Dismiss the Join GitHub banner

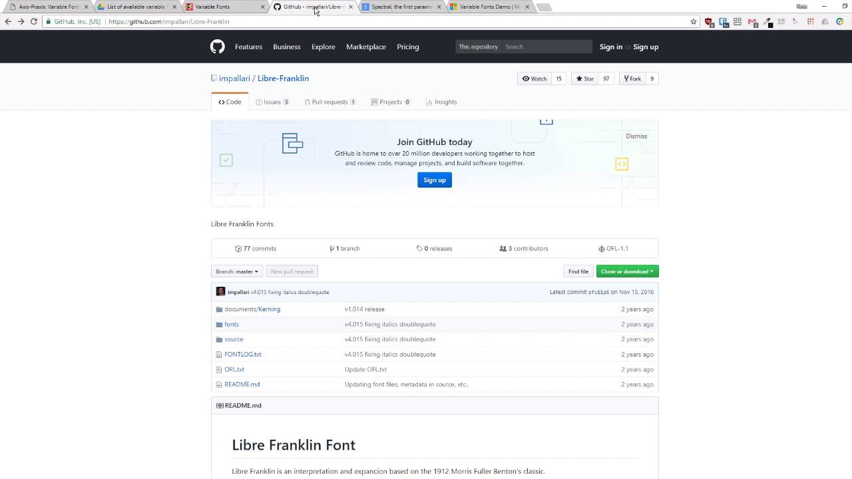coord(636,136)
